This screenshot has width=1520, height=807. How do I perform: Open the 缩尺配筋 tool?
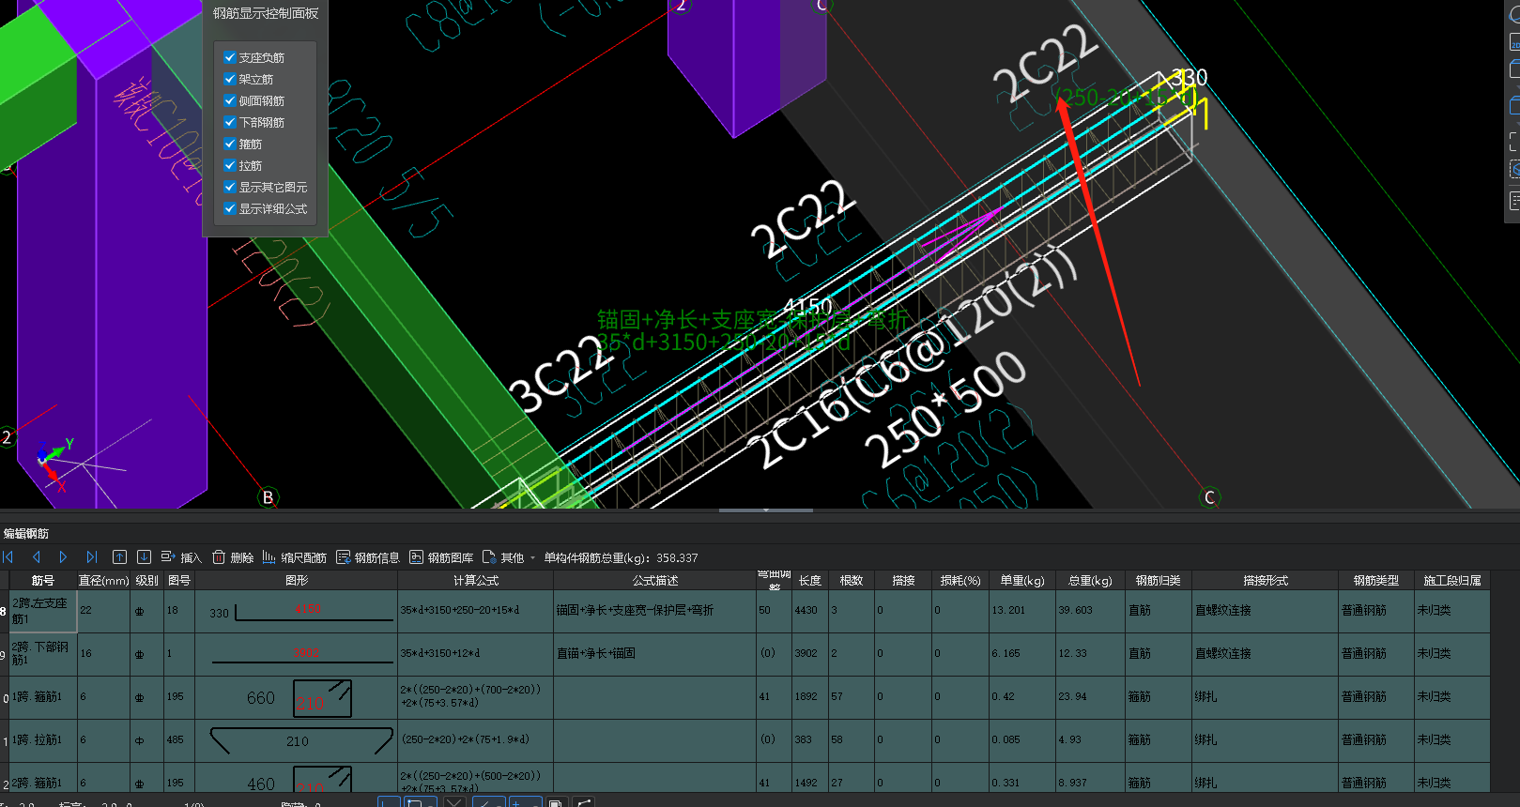[x=295, y=557]
